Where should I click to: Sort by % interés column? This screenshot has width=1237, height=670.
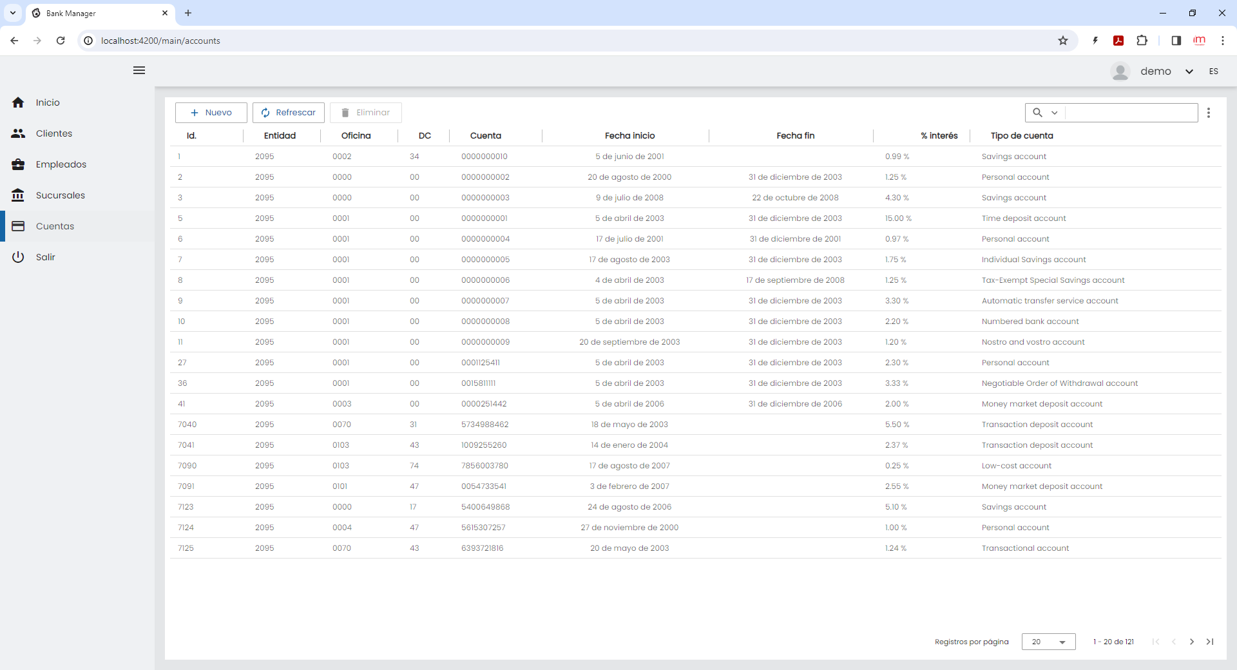tap(939, 136)
